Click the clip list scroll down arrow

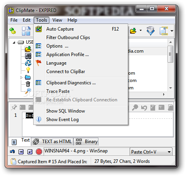171,88
